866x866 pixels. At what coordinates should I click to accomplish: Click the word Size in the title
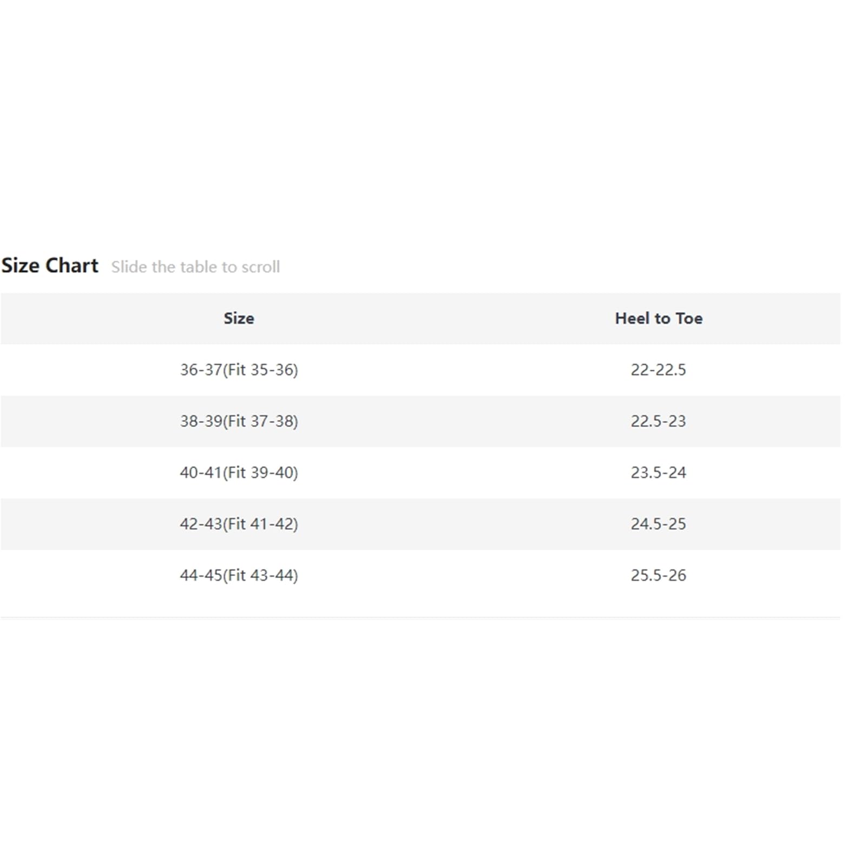click(x=21, y=266)
